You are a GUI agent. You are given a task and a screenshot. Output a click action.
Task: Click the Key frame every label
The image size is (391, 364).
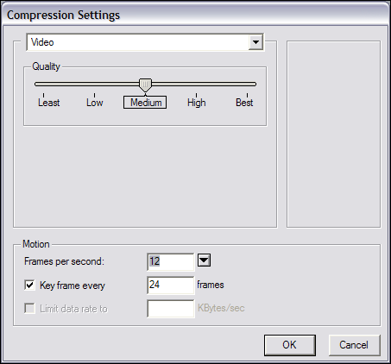point(73,286)
